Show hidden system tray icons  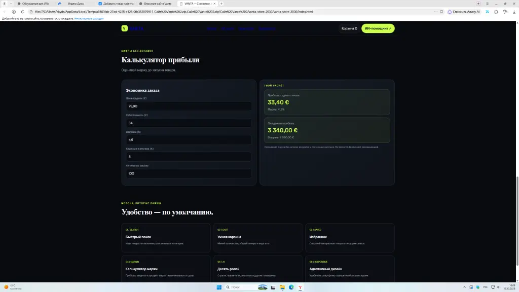click(x=464, y=287)
